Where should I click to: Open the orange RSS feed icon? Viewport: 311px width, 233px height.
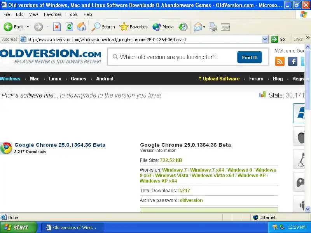coord(280,61)
